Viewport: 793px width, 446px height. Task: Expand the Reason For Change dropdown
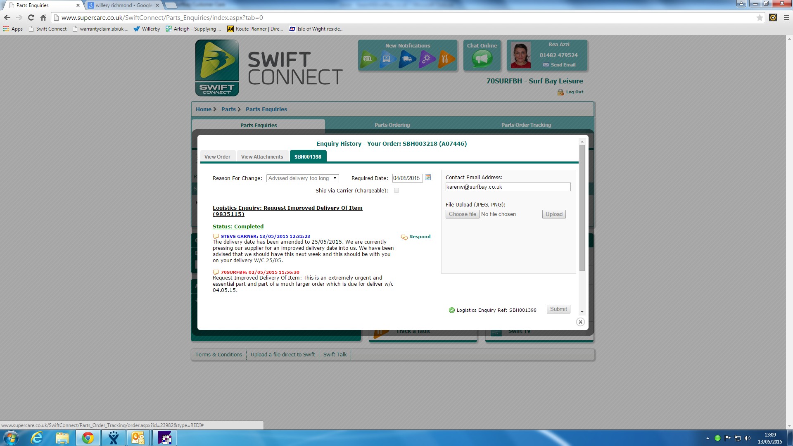[302, 178]
